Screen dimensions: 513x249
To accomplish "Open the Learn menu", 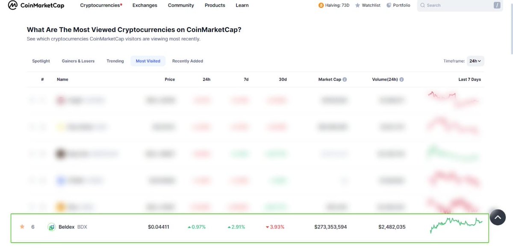I will (x=242, y=6).
